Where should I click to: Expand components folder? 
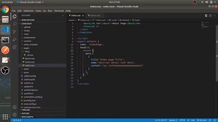coord(30,38)
